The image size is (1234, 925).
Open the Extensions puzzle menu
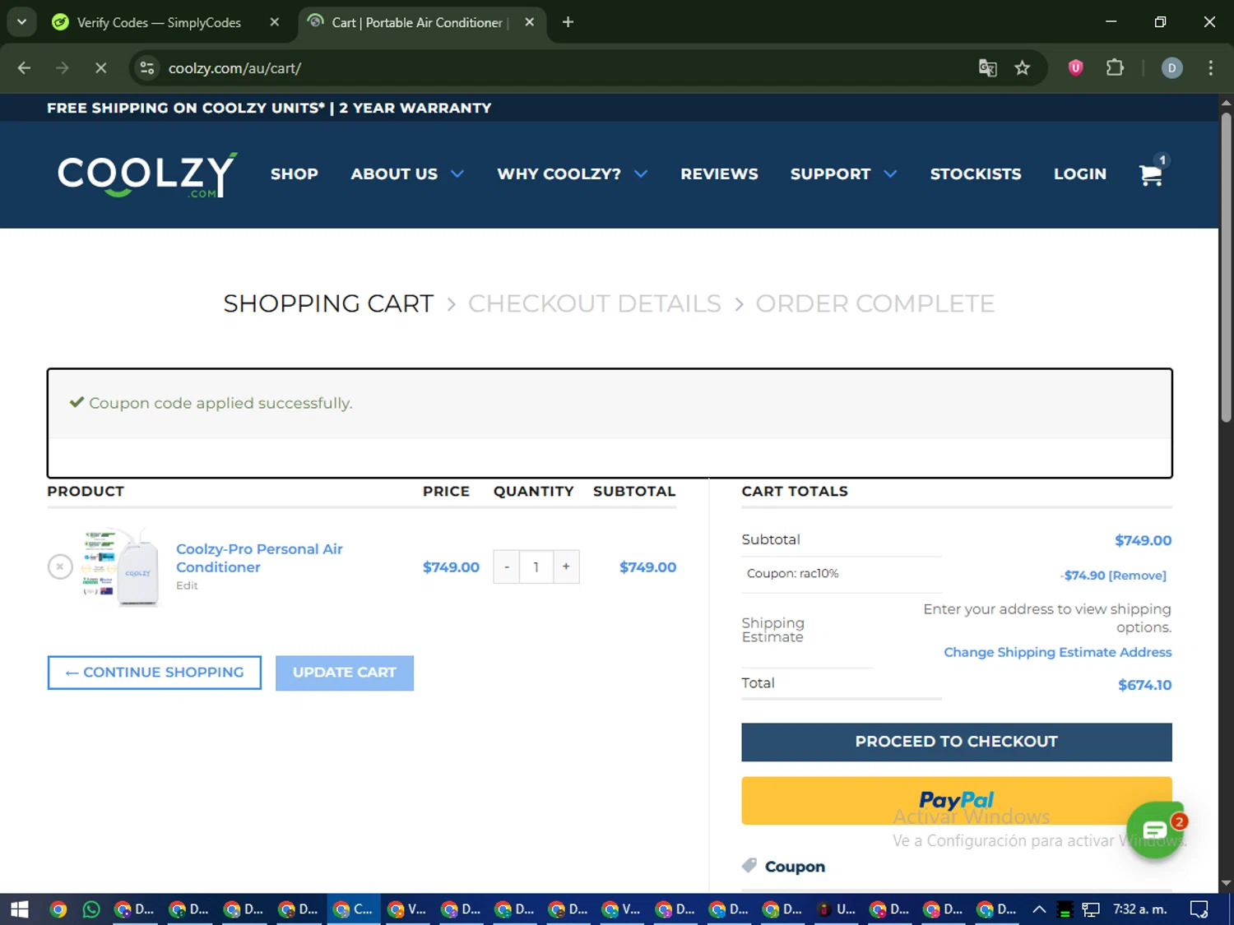coord(1115,68)
